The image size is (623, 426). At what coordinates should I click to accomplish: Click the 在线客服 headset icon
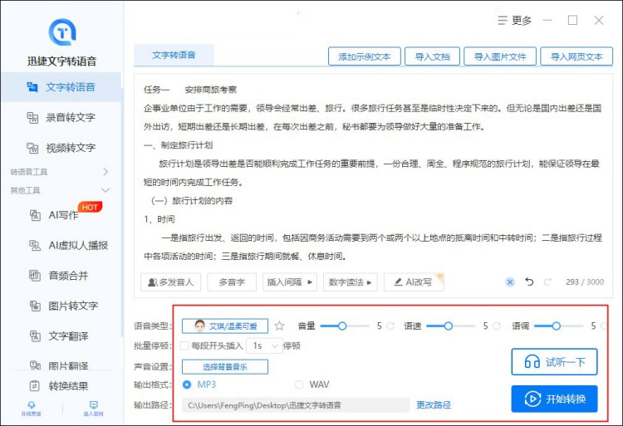click(x=32, y=405)
